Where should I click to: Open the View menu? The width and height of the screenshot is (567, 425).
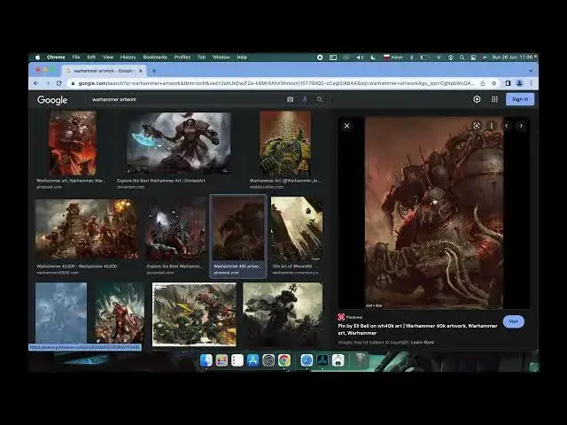coord(108,57)
